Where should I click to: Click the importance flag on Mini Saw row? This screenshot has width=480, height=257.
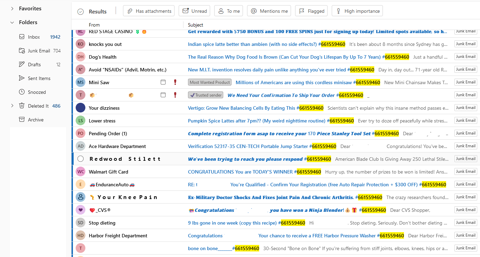tap(175, 82)
